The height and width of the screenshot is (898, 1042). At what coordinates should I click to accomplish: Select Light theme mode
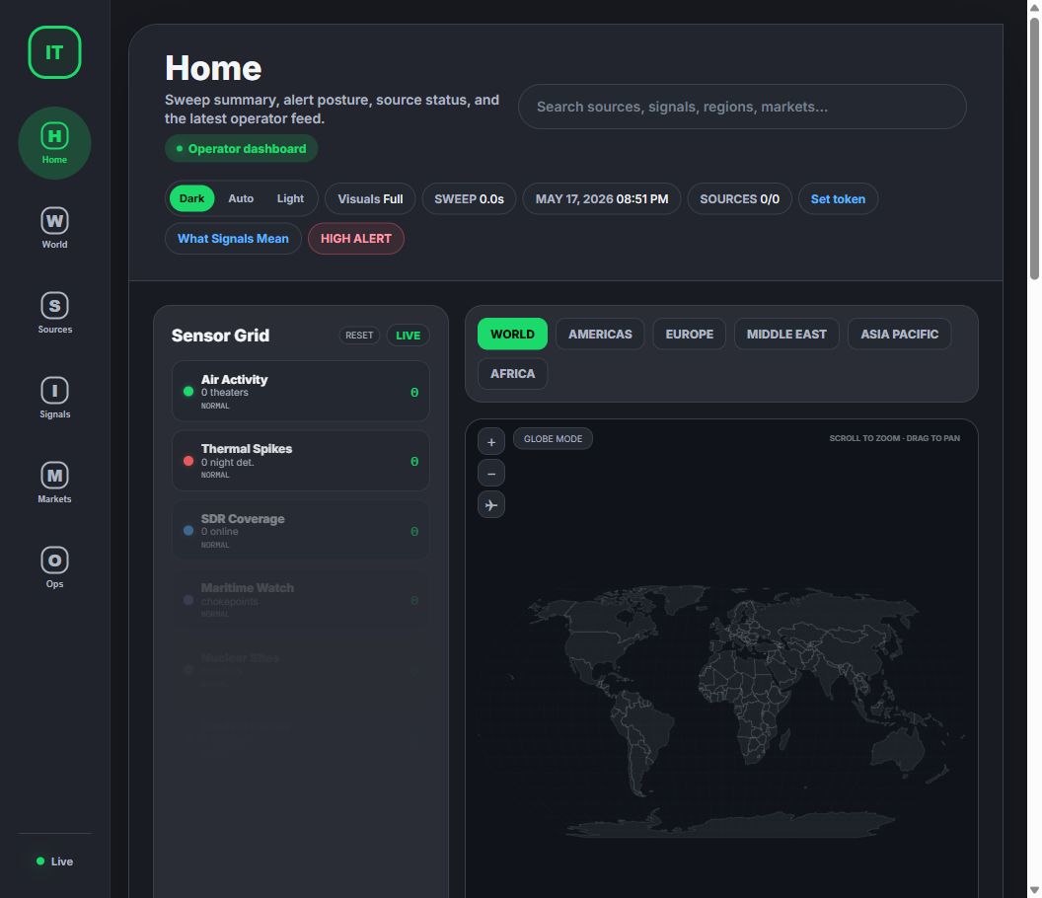point(290,198)
